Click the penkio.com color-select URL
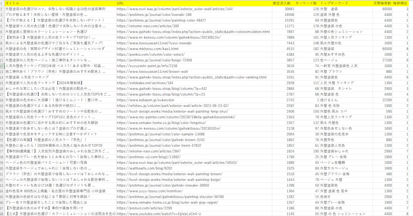Image resolution: width=413 pixels, height=216 pixels. (151, 54)
